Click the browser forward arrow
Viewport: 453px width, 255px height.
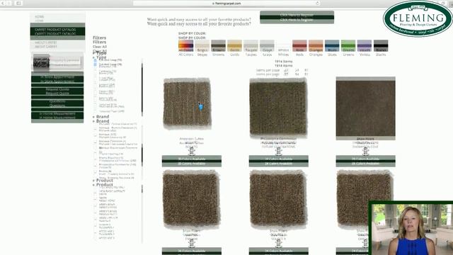[x=9, y=3]
